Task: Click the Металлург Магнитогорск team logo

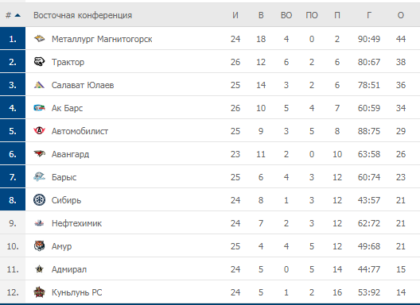Action: (x=40, y=39)
